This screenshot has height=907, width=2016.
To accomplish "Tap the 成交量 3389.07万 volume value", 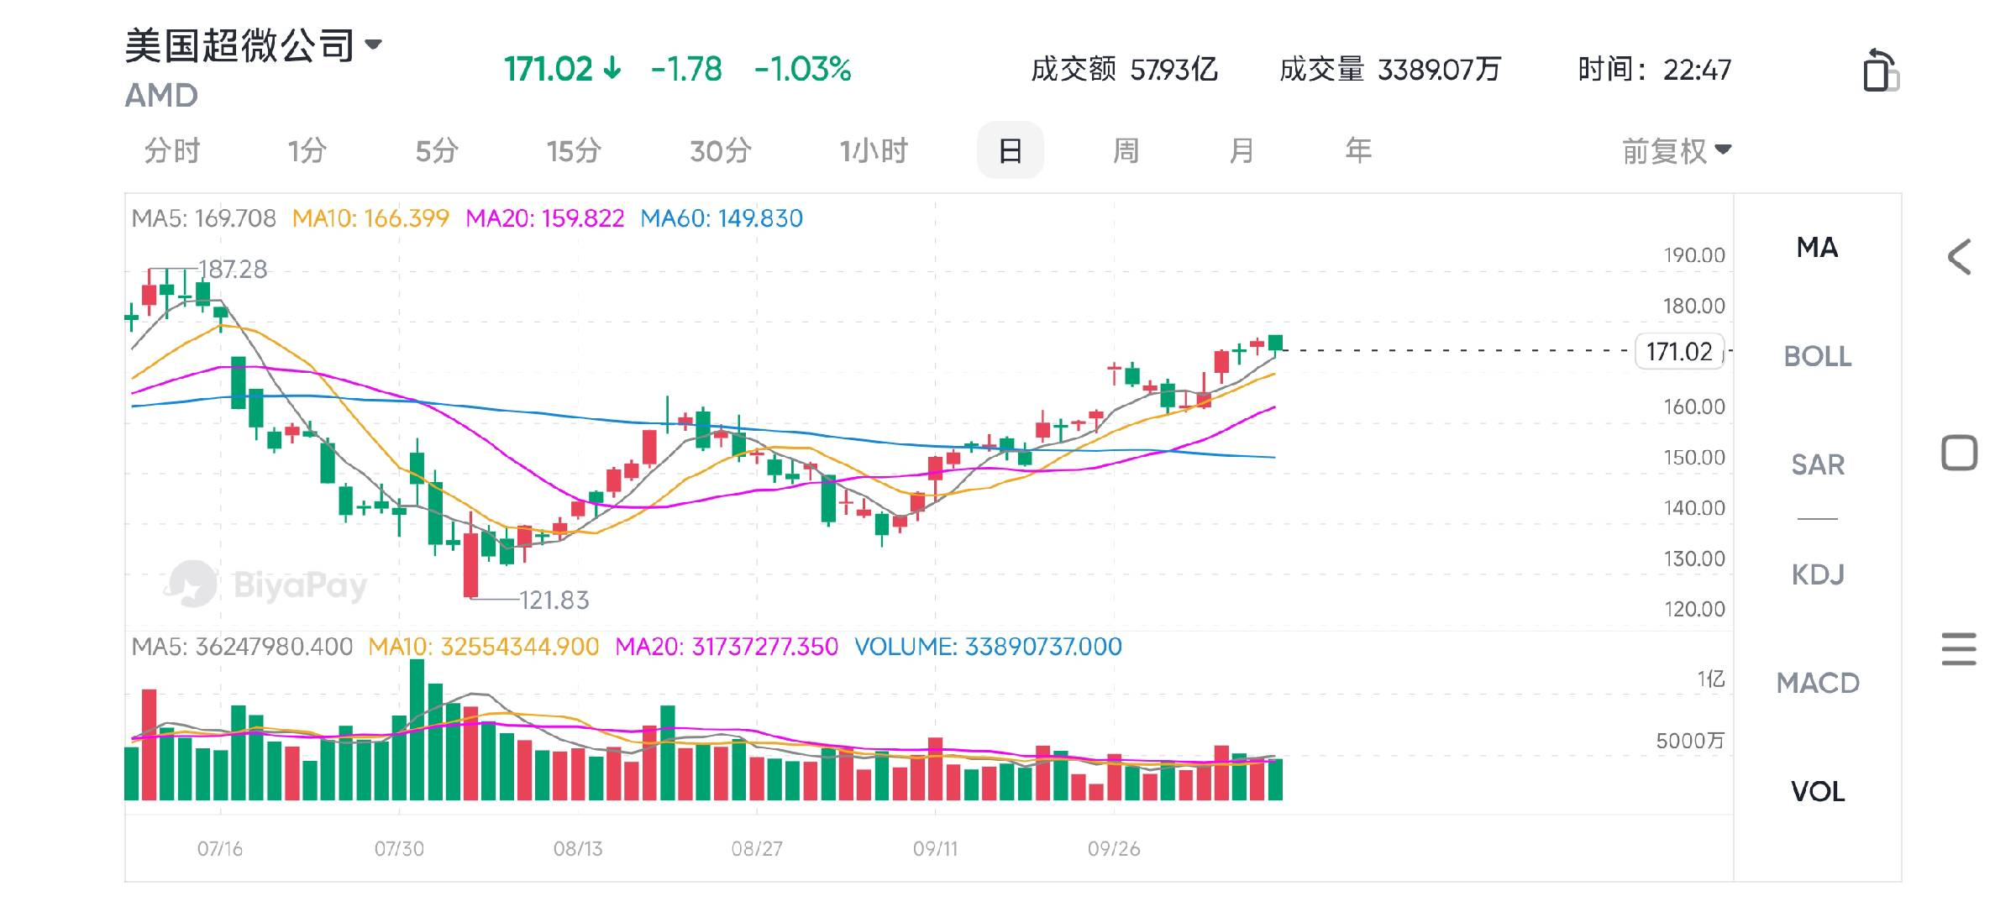I will (1390, 69).
